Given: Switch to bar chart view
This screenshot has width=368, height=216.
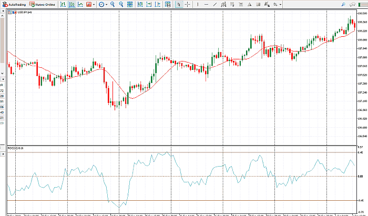Looking at the screenshot, I should [63, 4].
